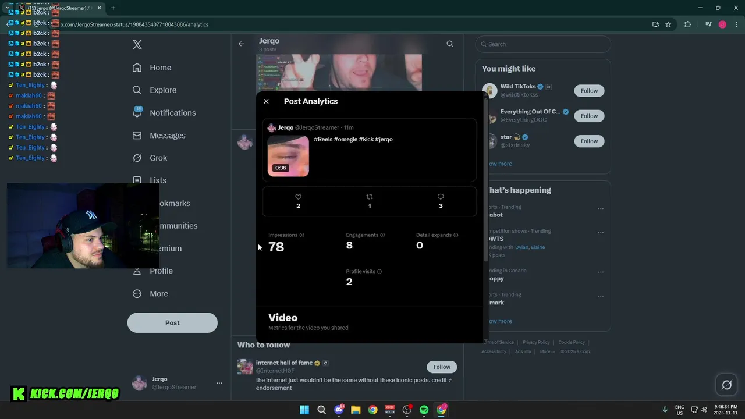Click the Search input field
The width and height of the screenshot is (745, 419).
(543, 44)
